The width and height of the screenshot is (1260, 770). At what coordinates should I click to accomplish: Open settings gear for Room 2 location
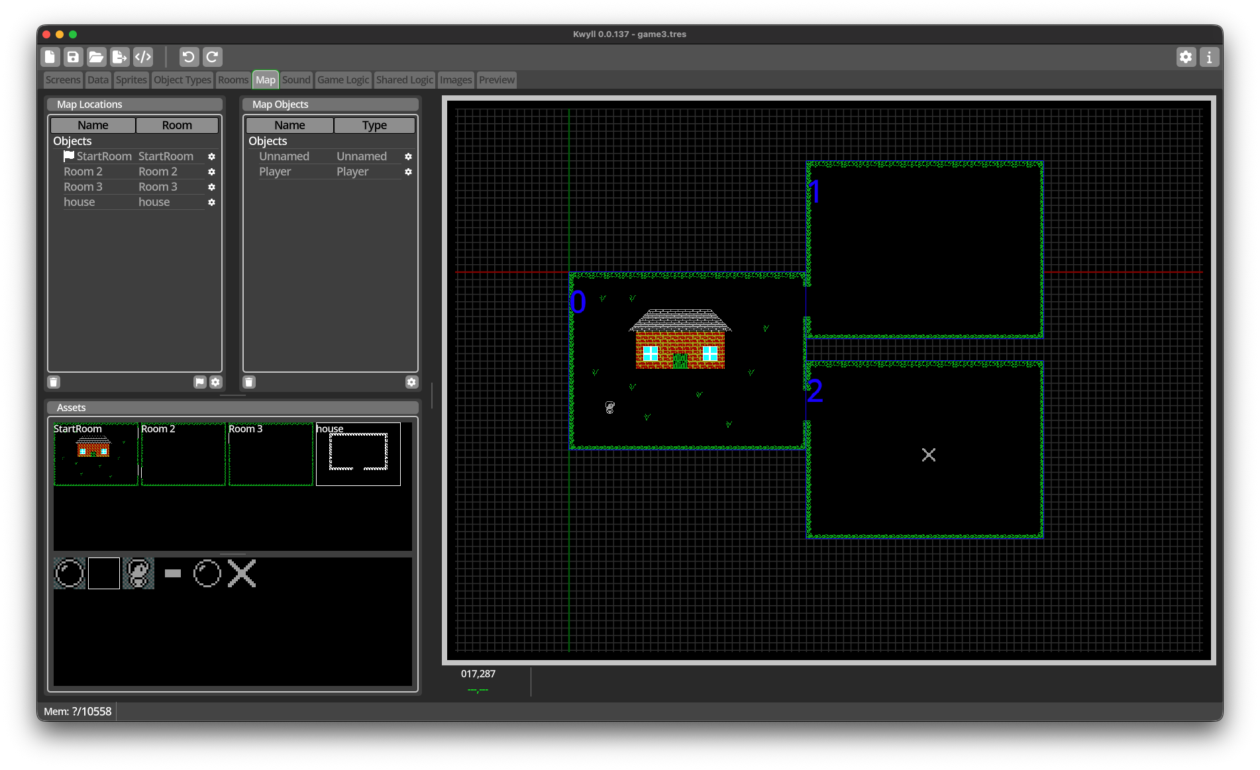point(211,171)
